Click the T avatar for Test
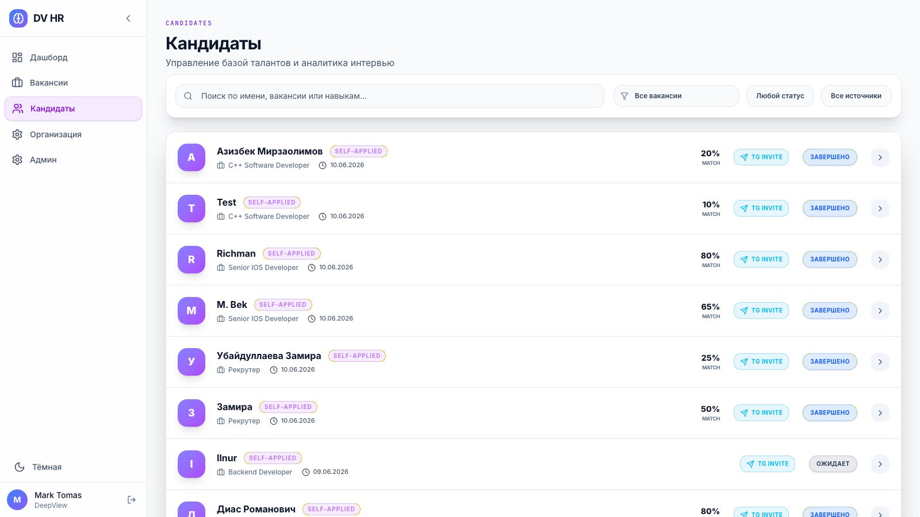This screenshot has width=920, height=517. (191, 209)
